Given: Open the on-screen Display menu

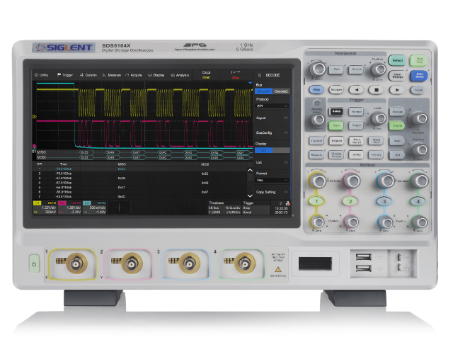Looking at the screenshot, I should [156, 75].
